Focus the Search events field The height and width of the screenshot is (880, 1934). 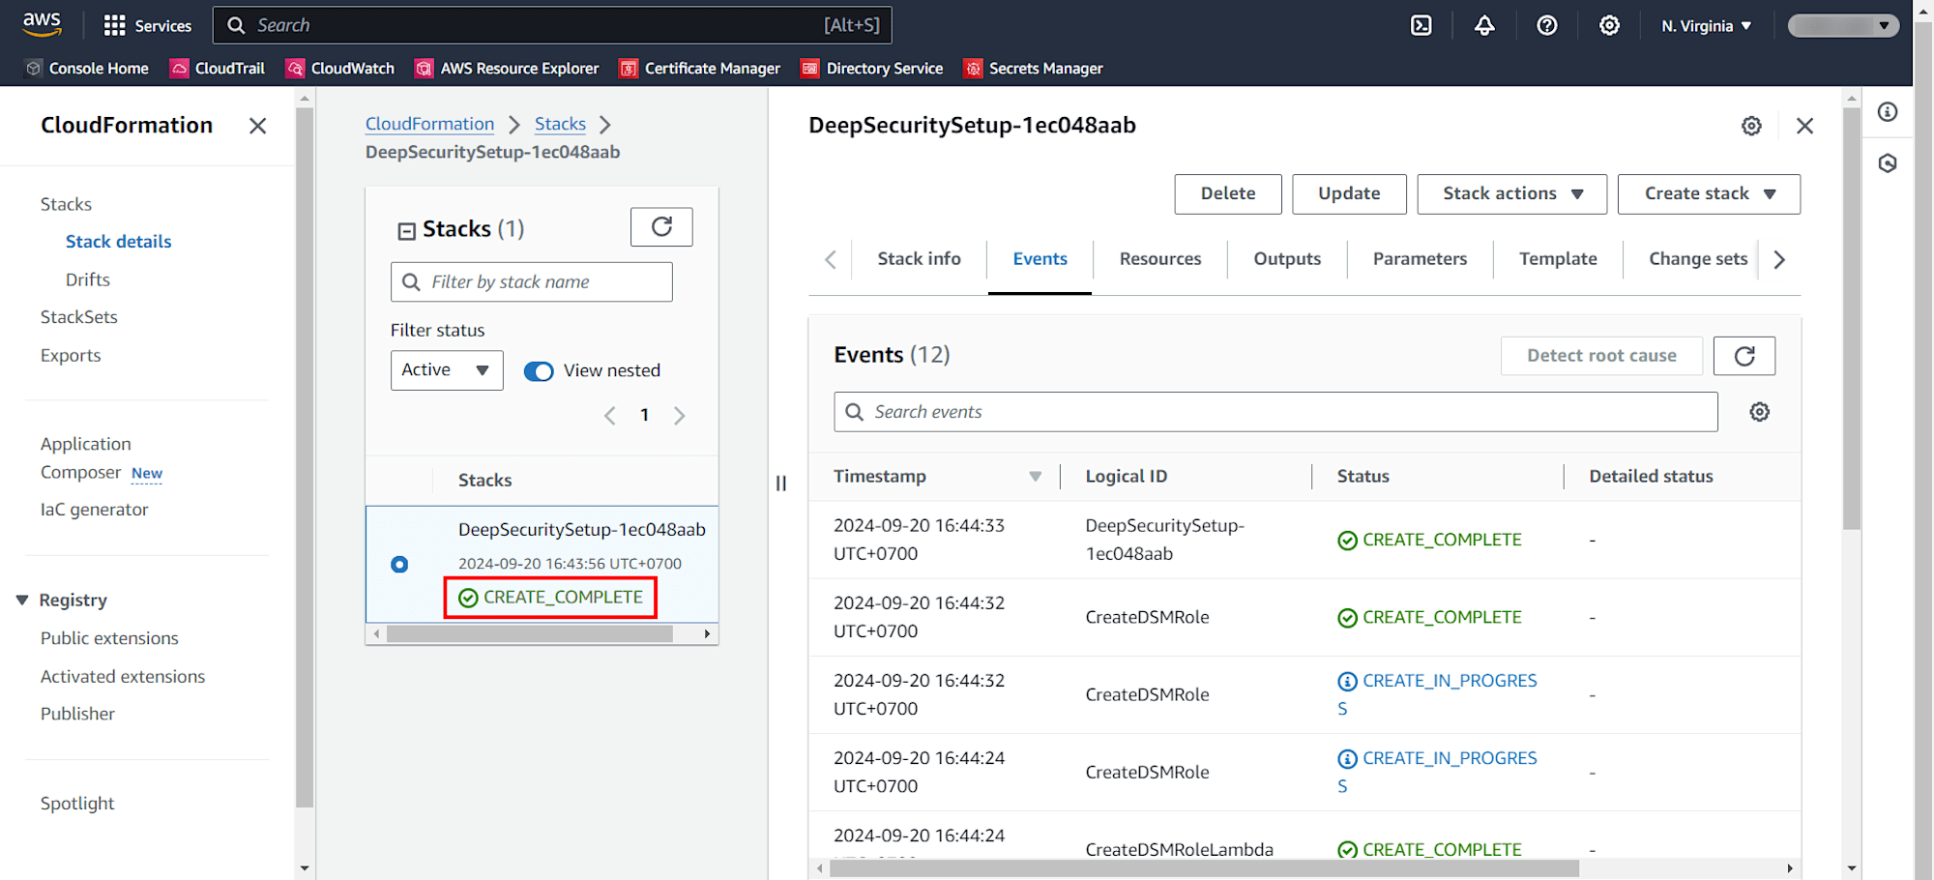[1275, 412]
